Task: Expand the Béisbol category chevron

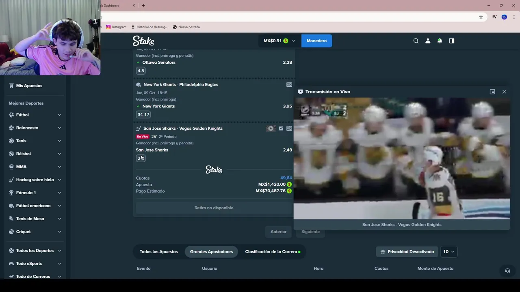Action: (59, 154)
